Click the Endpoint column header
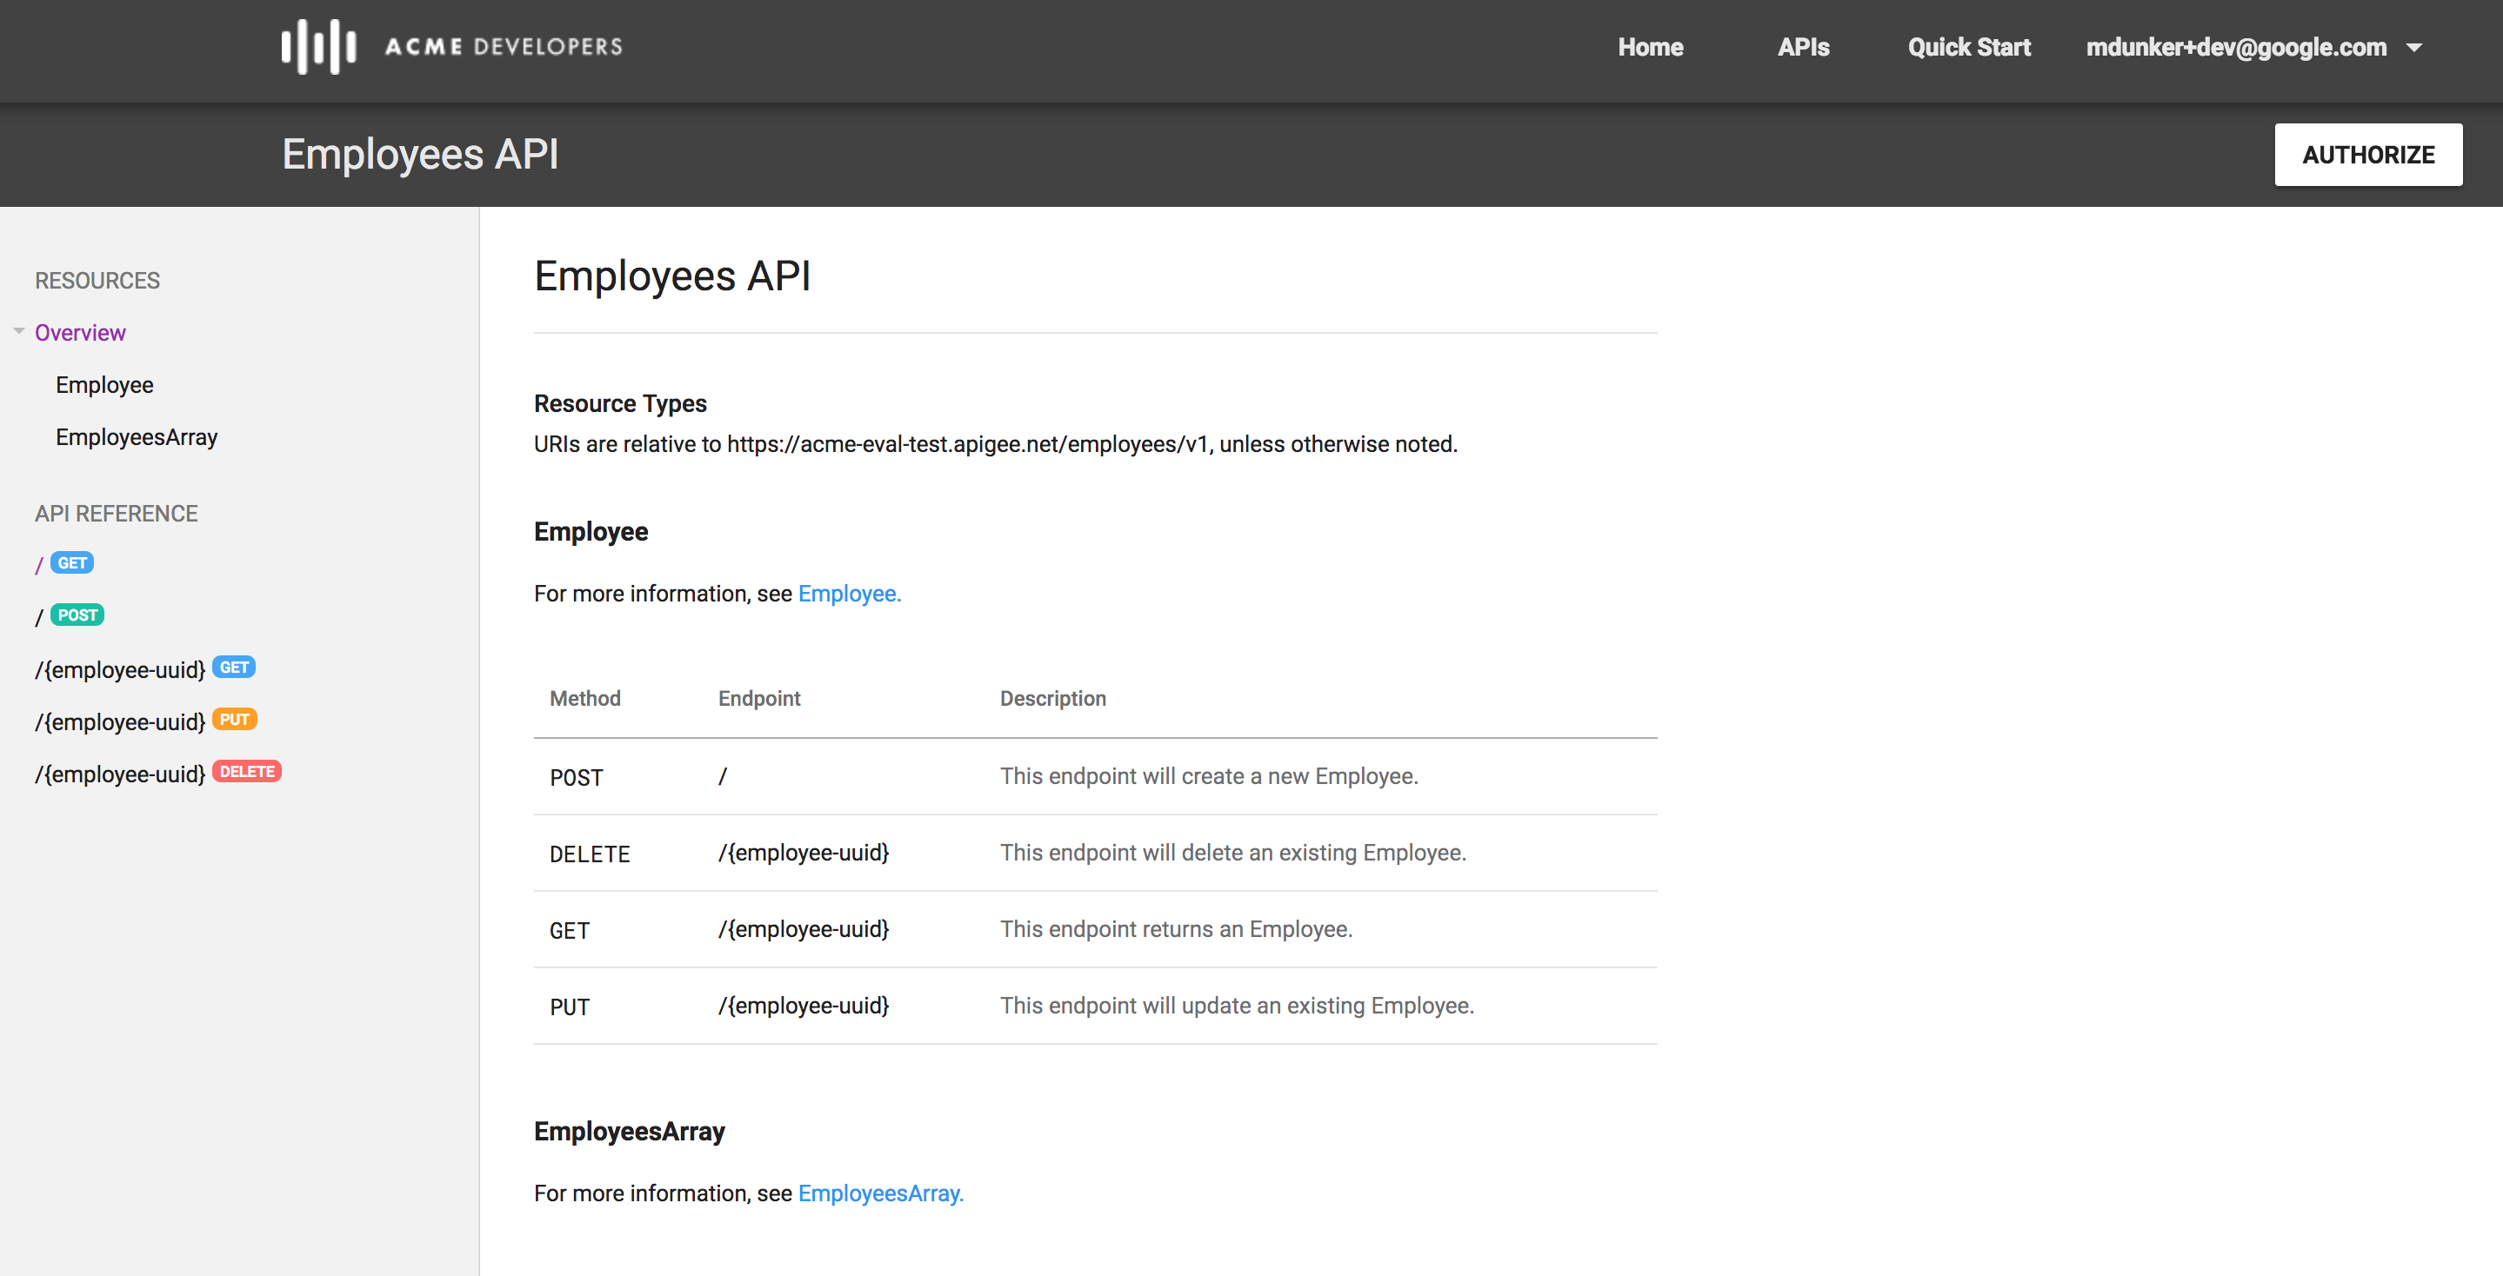This screenshot has width=2503, height=1276. click(759, 698)
